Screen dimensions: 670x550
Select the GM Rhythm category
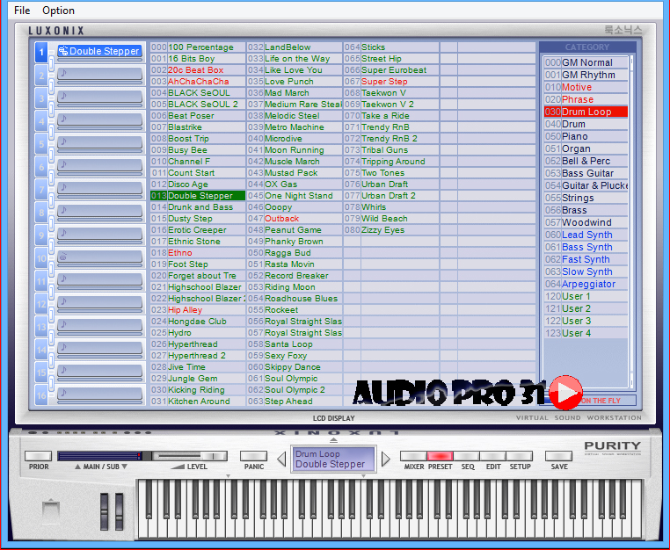(586, 75)
